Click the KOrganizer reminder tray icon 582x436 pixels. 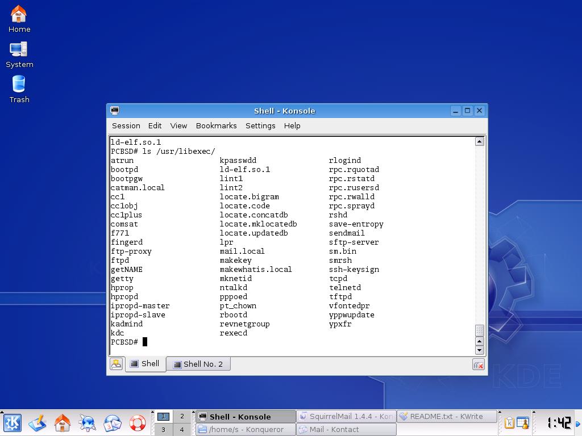[x=523, y=423]
